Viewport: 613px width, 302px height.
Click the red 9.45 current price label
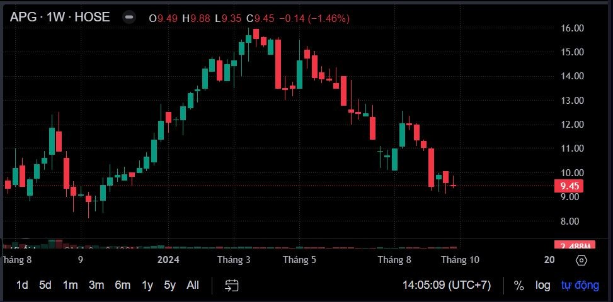(x=569, y=186)
